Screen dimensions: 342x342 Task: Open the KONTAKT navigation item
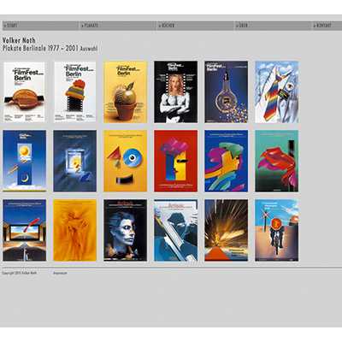point(327,26)
